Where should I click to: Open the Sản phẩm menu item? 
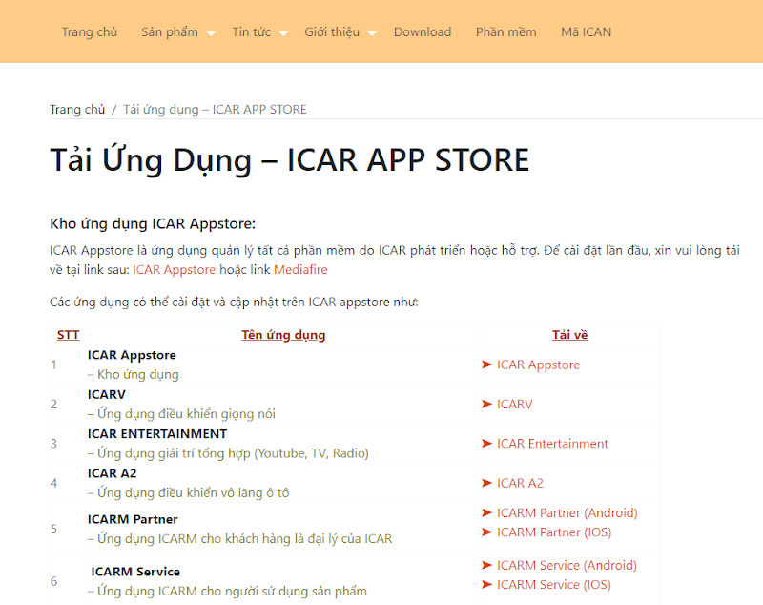[x=170, y=32]
